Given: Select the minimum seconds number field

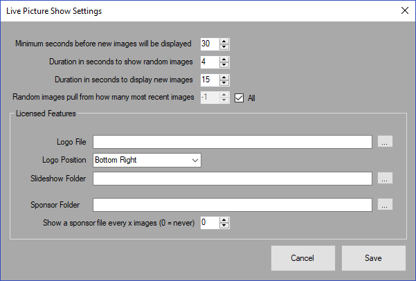Looking at the screenshot, I should pyautogui.click(x=210, y=44).
